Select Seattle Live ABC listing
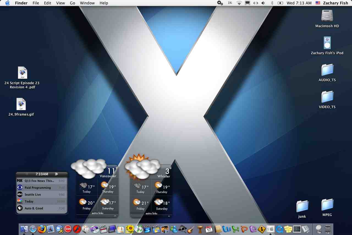Screen dimensions: 352x235 [x=42, y=195]
